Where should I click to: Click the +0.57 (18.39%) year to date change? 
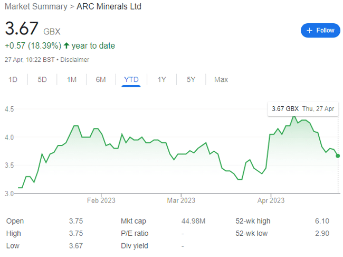pyautogui.click(x=60, y=46)
